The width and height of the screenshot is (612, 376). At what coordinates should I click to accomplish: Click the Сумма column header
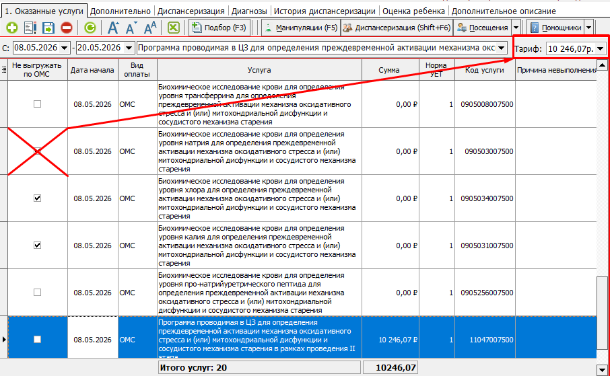388,70
